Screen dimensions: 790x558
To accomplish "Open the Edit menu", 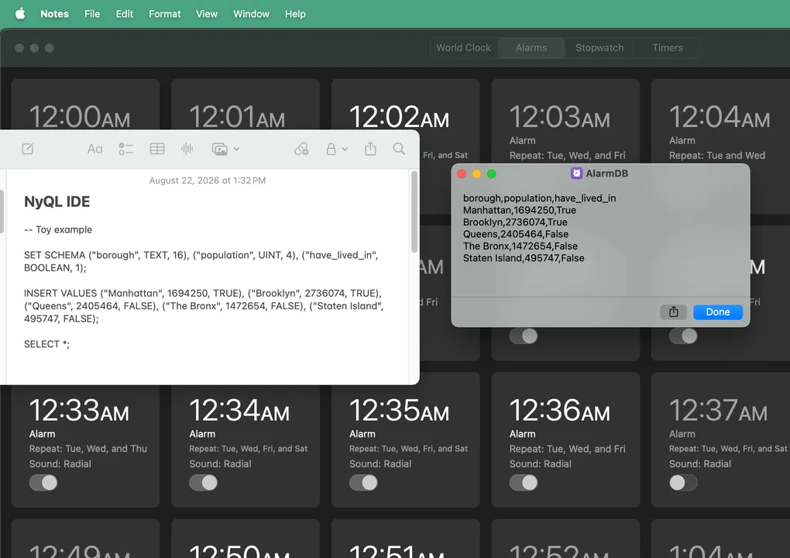I will (125, 14).
